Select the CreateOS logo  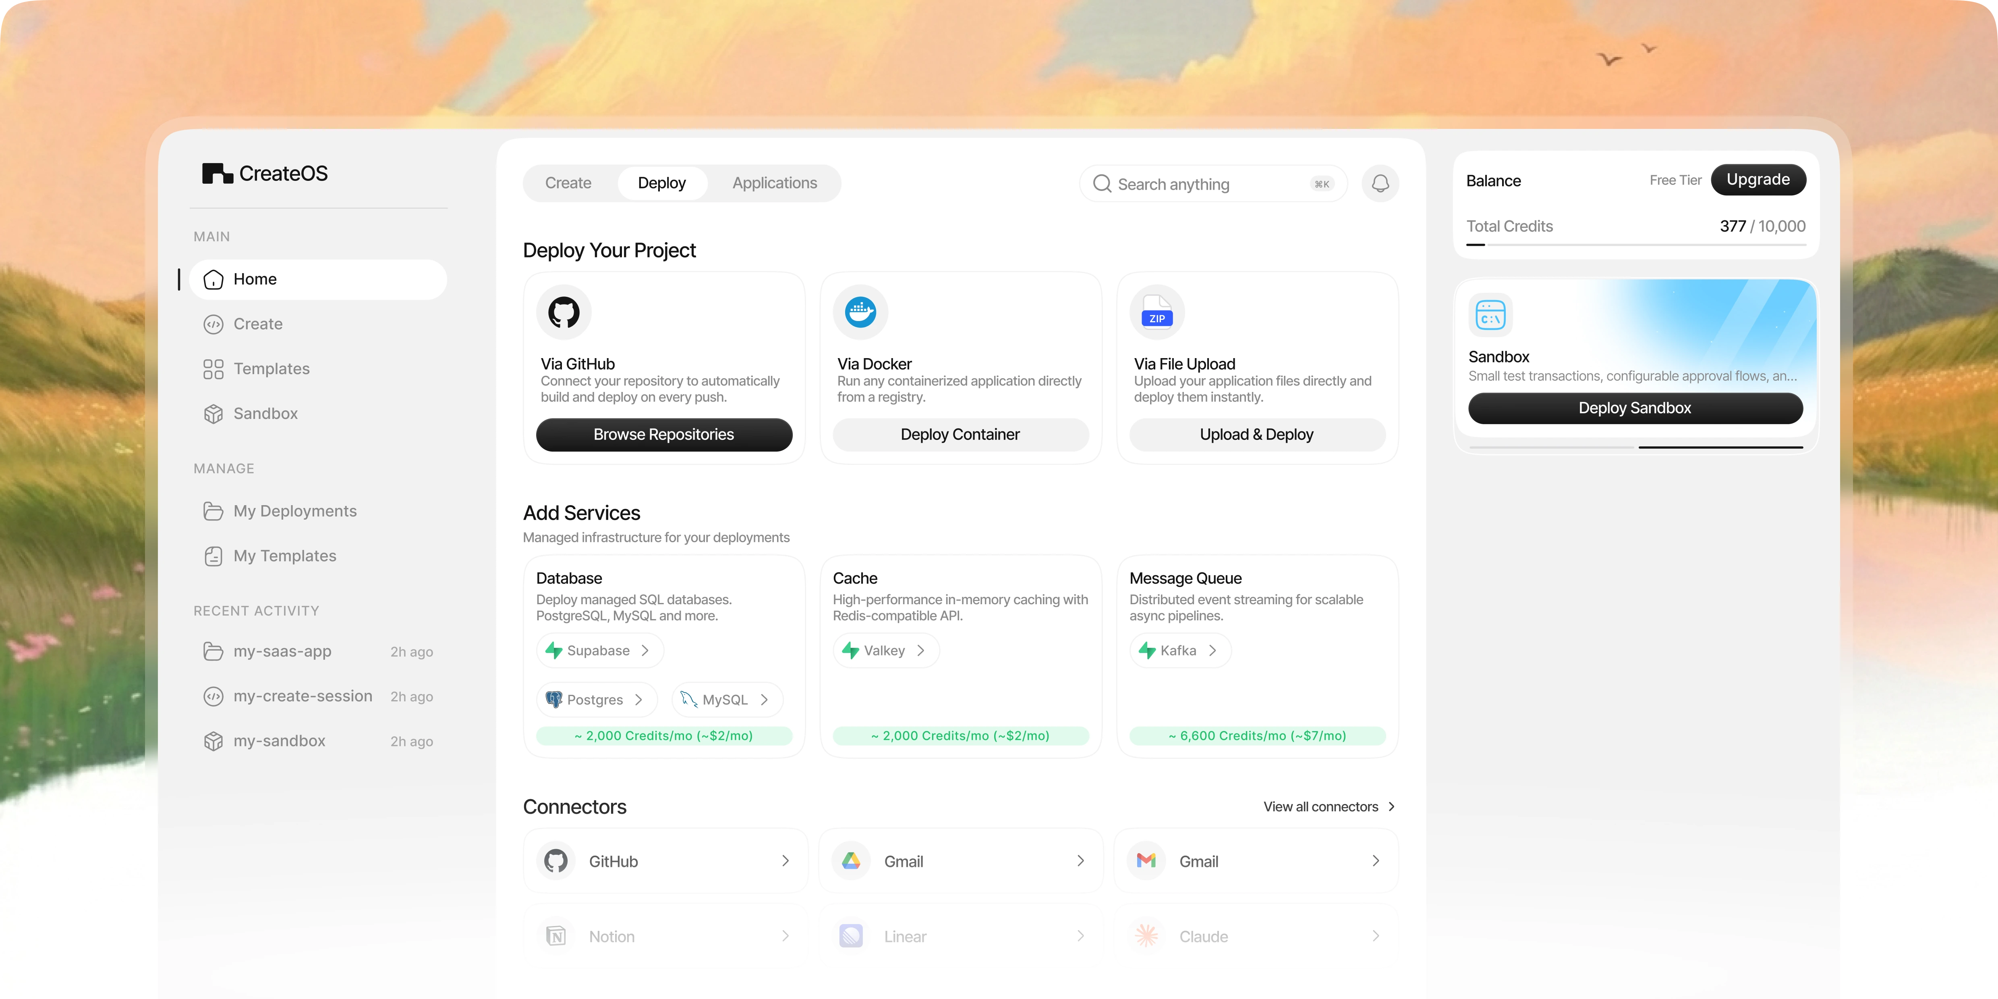click(x=264, y=173)
